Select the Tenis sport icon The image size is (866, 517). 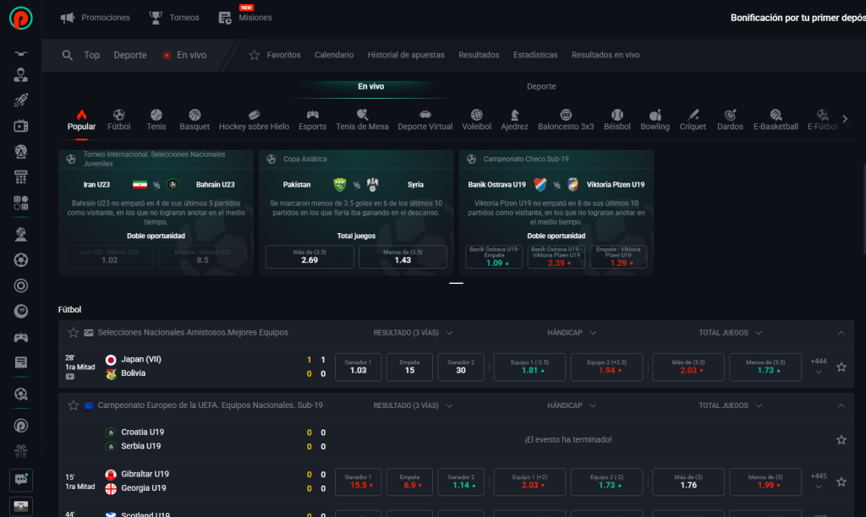(156, 115)
